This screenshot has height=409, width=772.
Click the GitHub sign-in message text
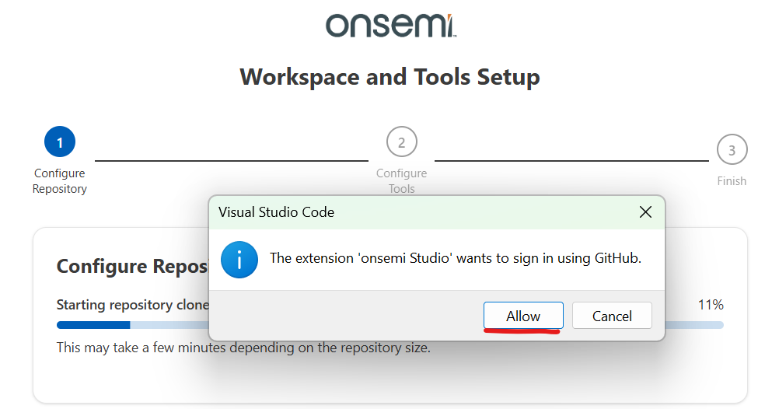(455, 259)
